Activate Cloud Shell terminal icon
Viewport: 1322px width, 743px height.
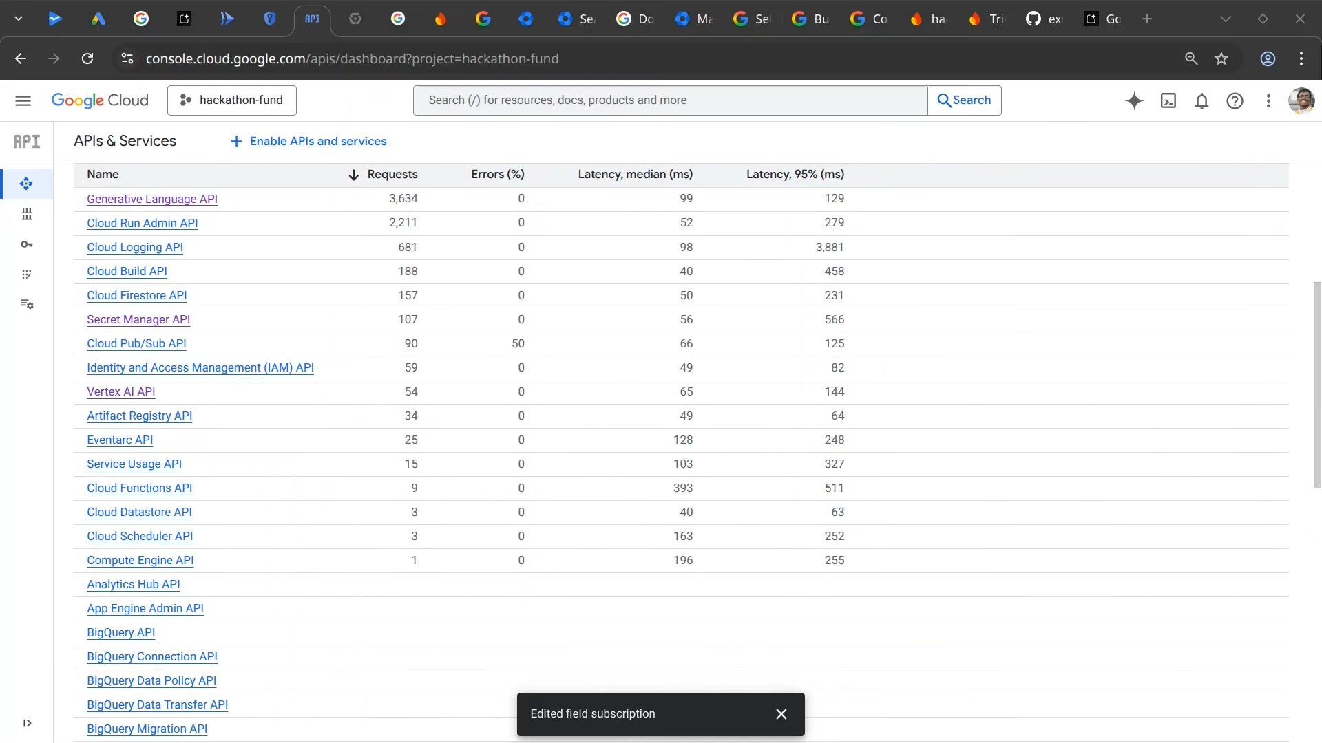[1168, 101]
